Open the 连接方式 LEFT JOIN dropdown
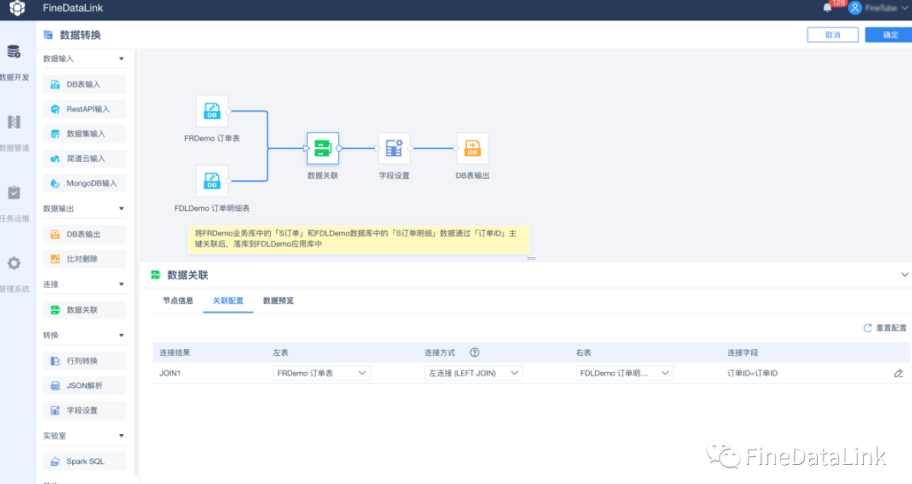912x484 pixels. [472, 373]
